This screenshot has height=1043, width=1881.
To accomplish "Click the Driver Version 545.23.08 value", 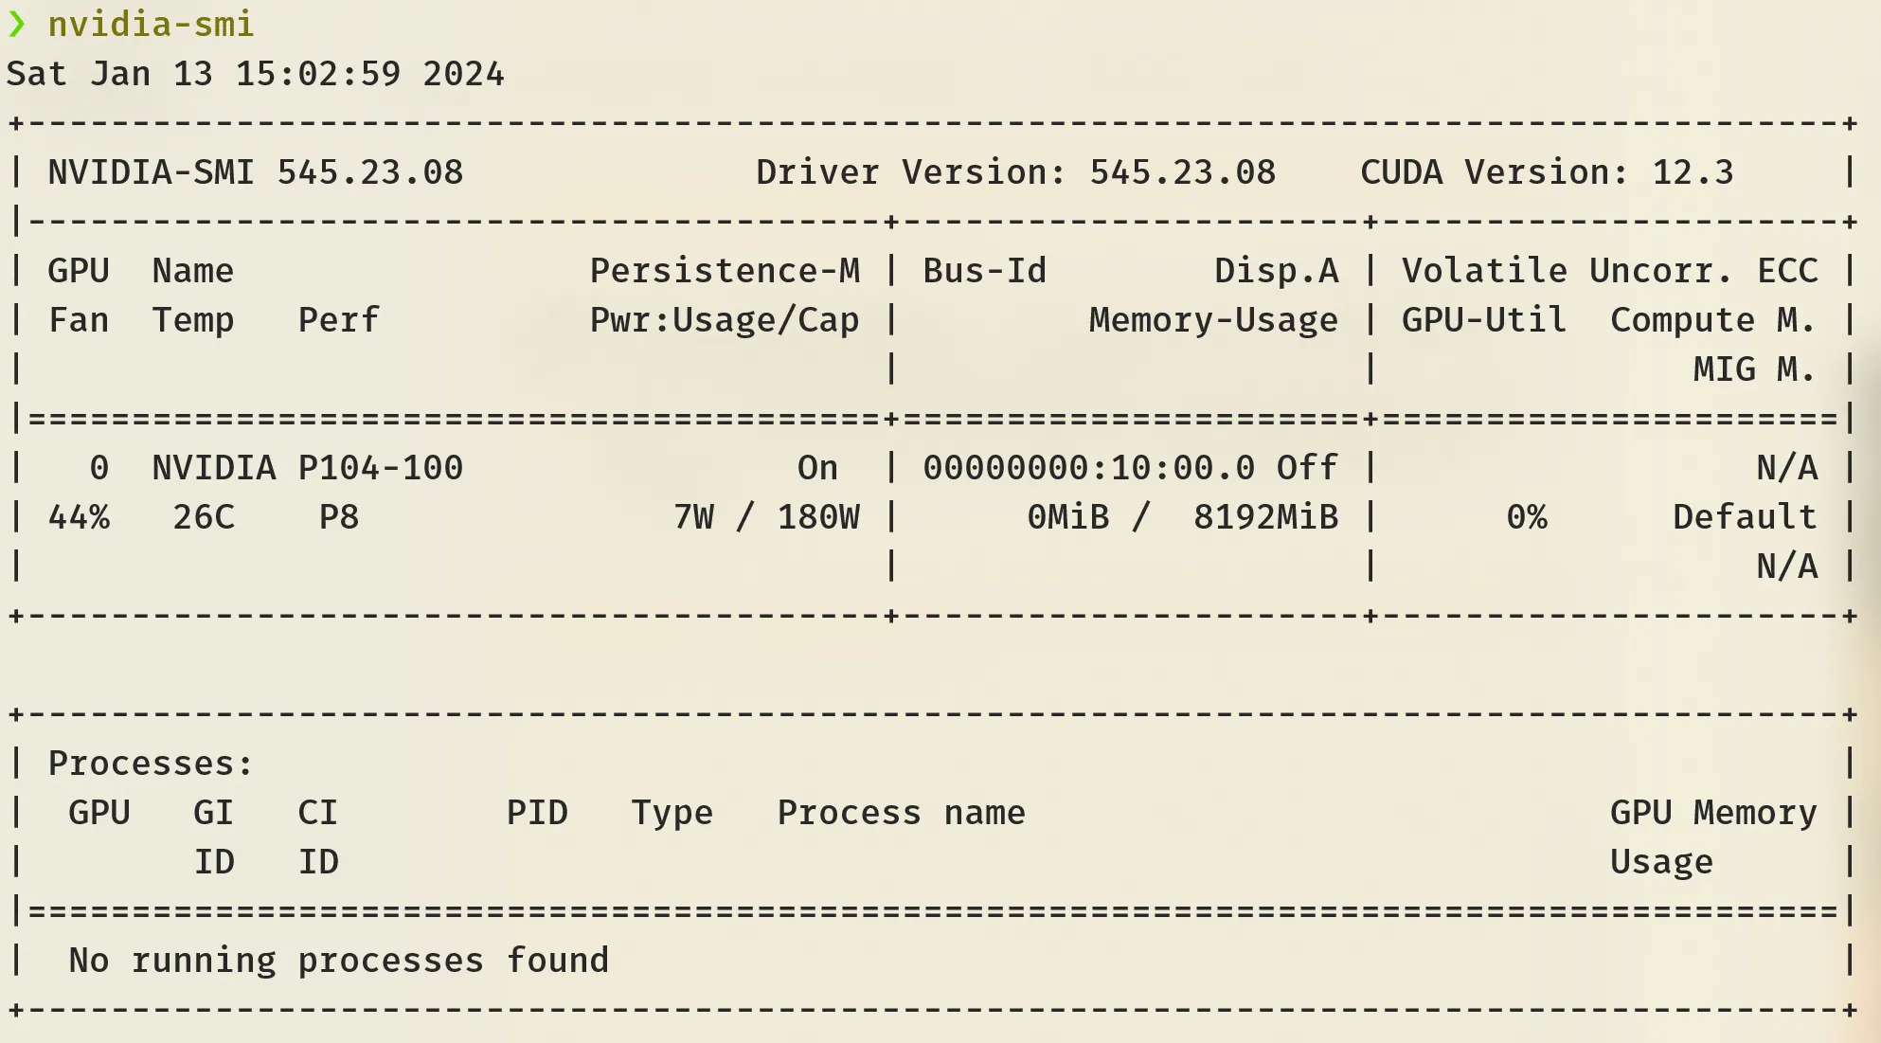I will point(1182,172).
